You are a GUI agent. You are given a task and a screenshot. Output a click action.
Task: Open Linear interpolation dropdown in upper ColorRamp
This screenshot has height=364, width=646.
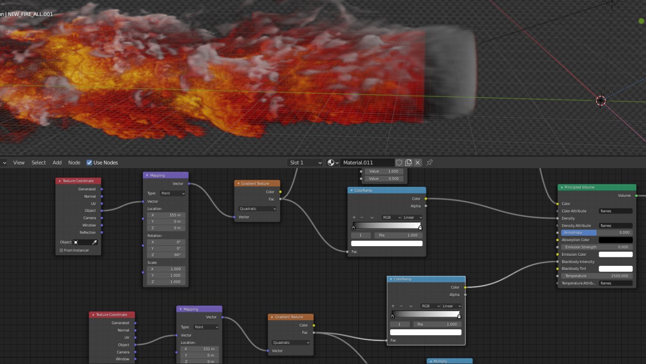(x=412, y=217)
